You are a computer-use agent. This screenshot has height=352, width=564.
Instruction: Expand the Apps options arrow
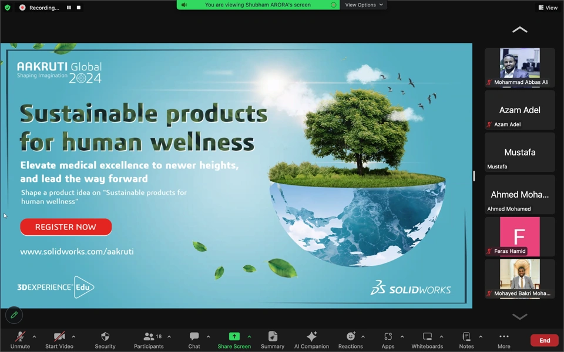[402, 337]
